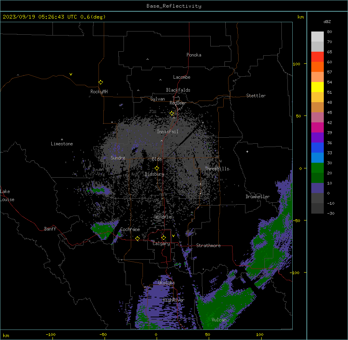This screenshot has width=348, height=340.
Task: Click the RockyMH label
Action: click(x=99, y=92)
